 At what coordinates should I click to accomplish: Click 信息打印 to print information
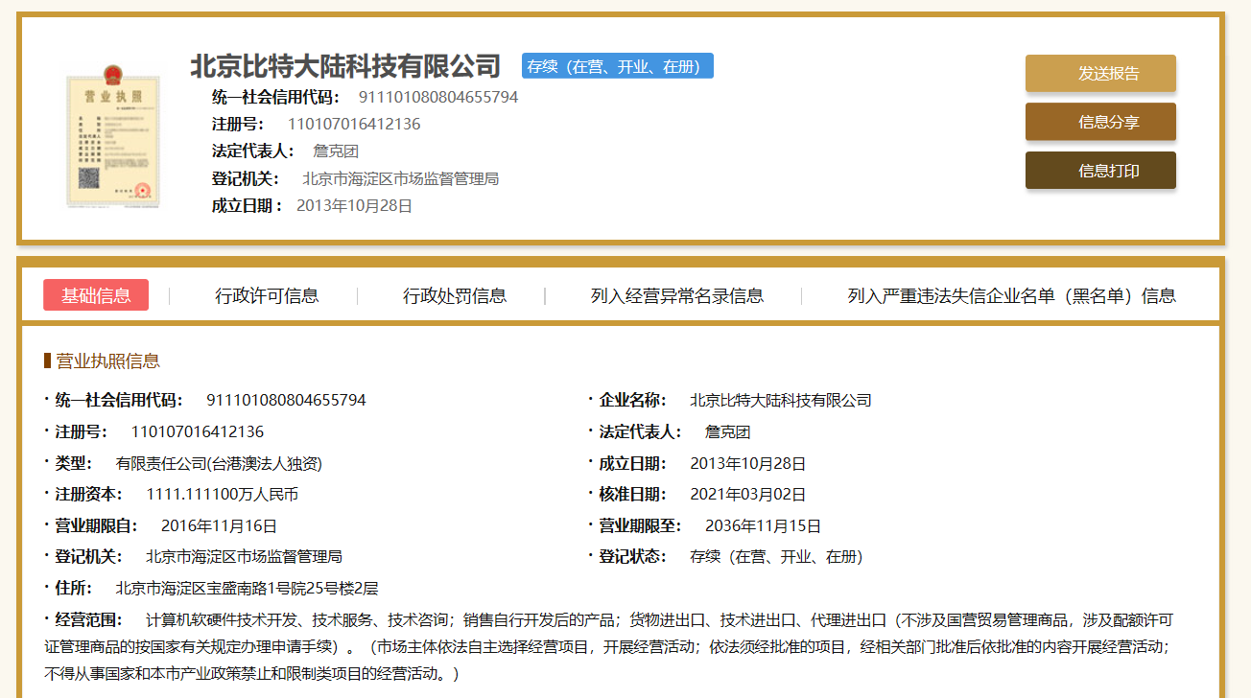click(1099, 170)
